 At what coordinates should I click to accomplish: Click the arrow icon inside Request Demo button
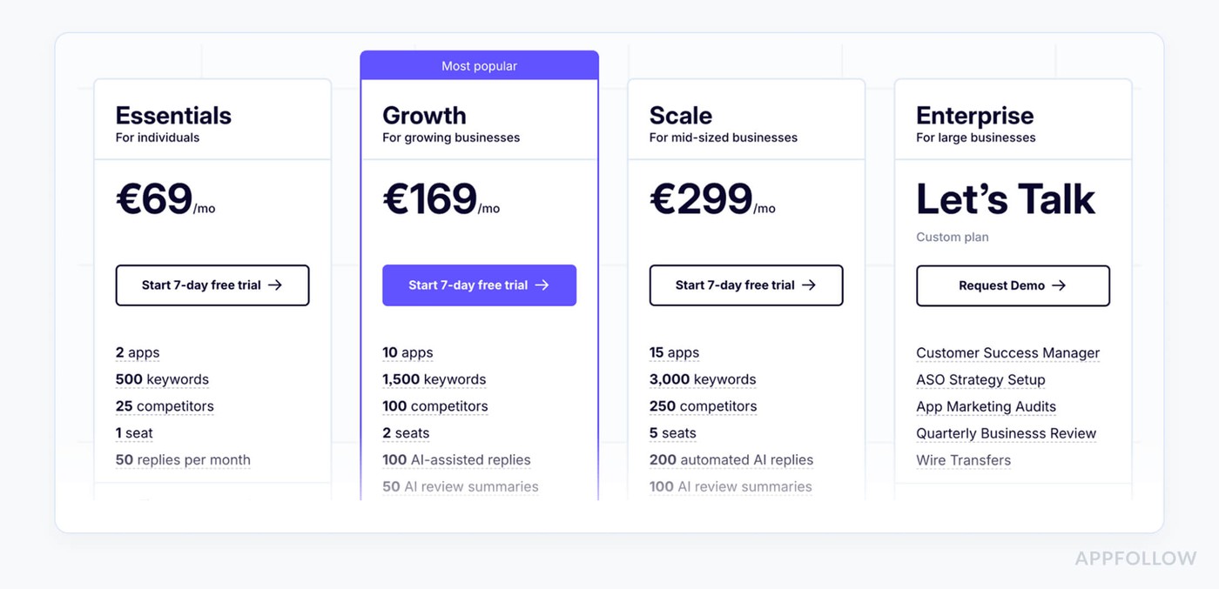coord(1060,284)
